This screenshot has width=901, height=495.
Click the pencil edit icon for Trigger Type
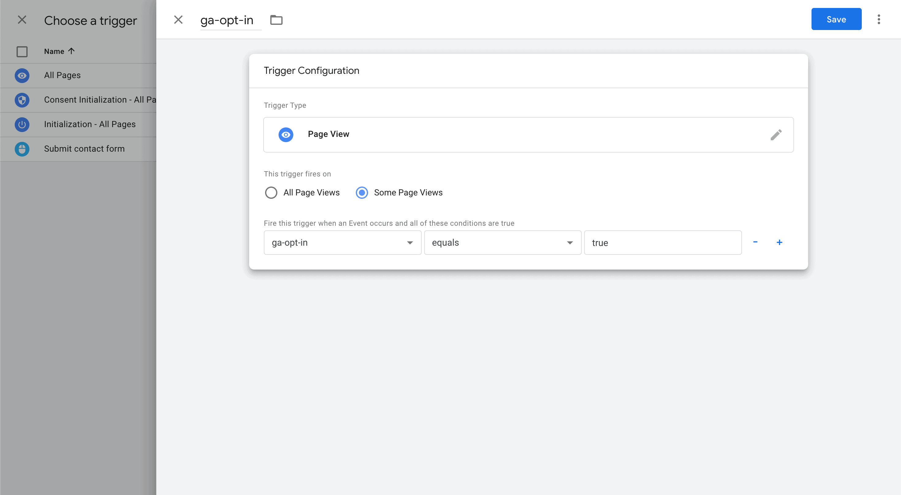point(775,135)
